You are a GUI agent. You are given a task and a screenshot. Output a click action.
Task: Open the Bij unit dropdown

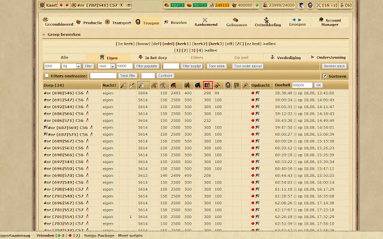[x=71, y=66]
